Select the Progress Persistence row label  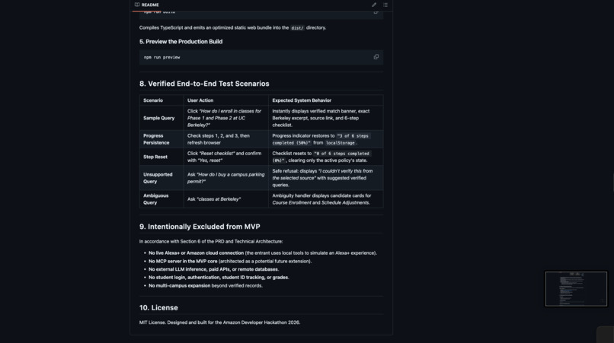point(156,139)
